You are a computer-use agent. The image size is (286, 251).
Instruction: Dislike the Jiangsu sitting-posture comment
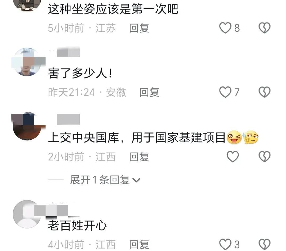point(265,28)
